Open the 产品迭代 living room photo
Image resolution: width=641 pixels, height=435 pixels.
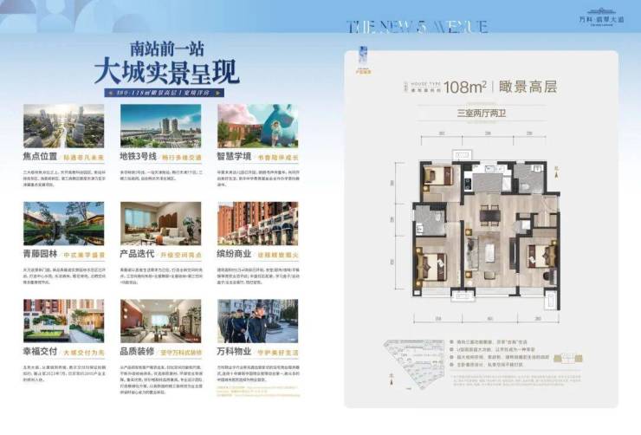click(x=160, y=224)
